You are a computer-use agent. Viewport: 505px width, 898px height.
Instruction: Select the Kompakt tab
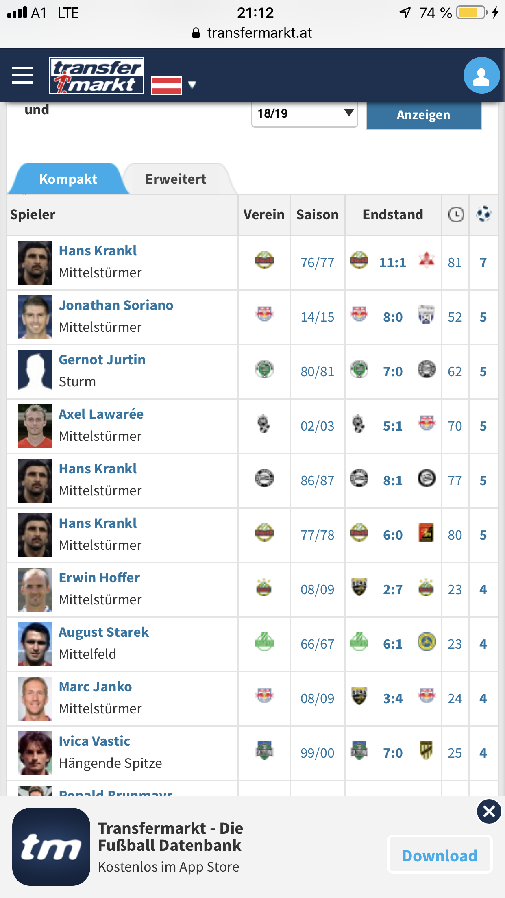(68, 179)
